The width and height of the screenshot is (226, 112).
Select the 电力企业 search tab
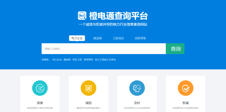click(x=77, y=38)
